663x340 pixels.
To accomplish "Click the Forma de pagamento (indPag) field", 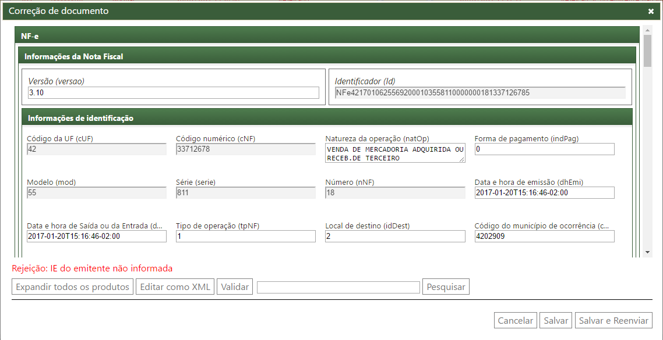I will tap(545, 149).
